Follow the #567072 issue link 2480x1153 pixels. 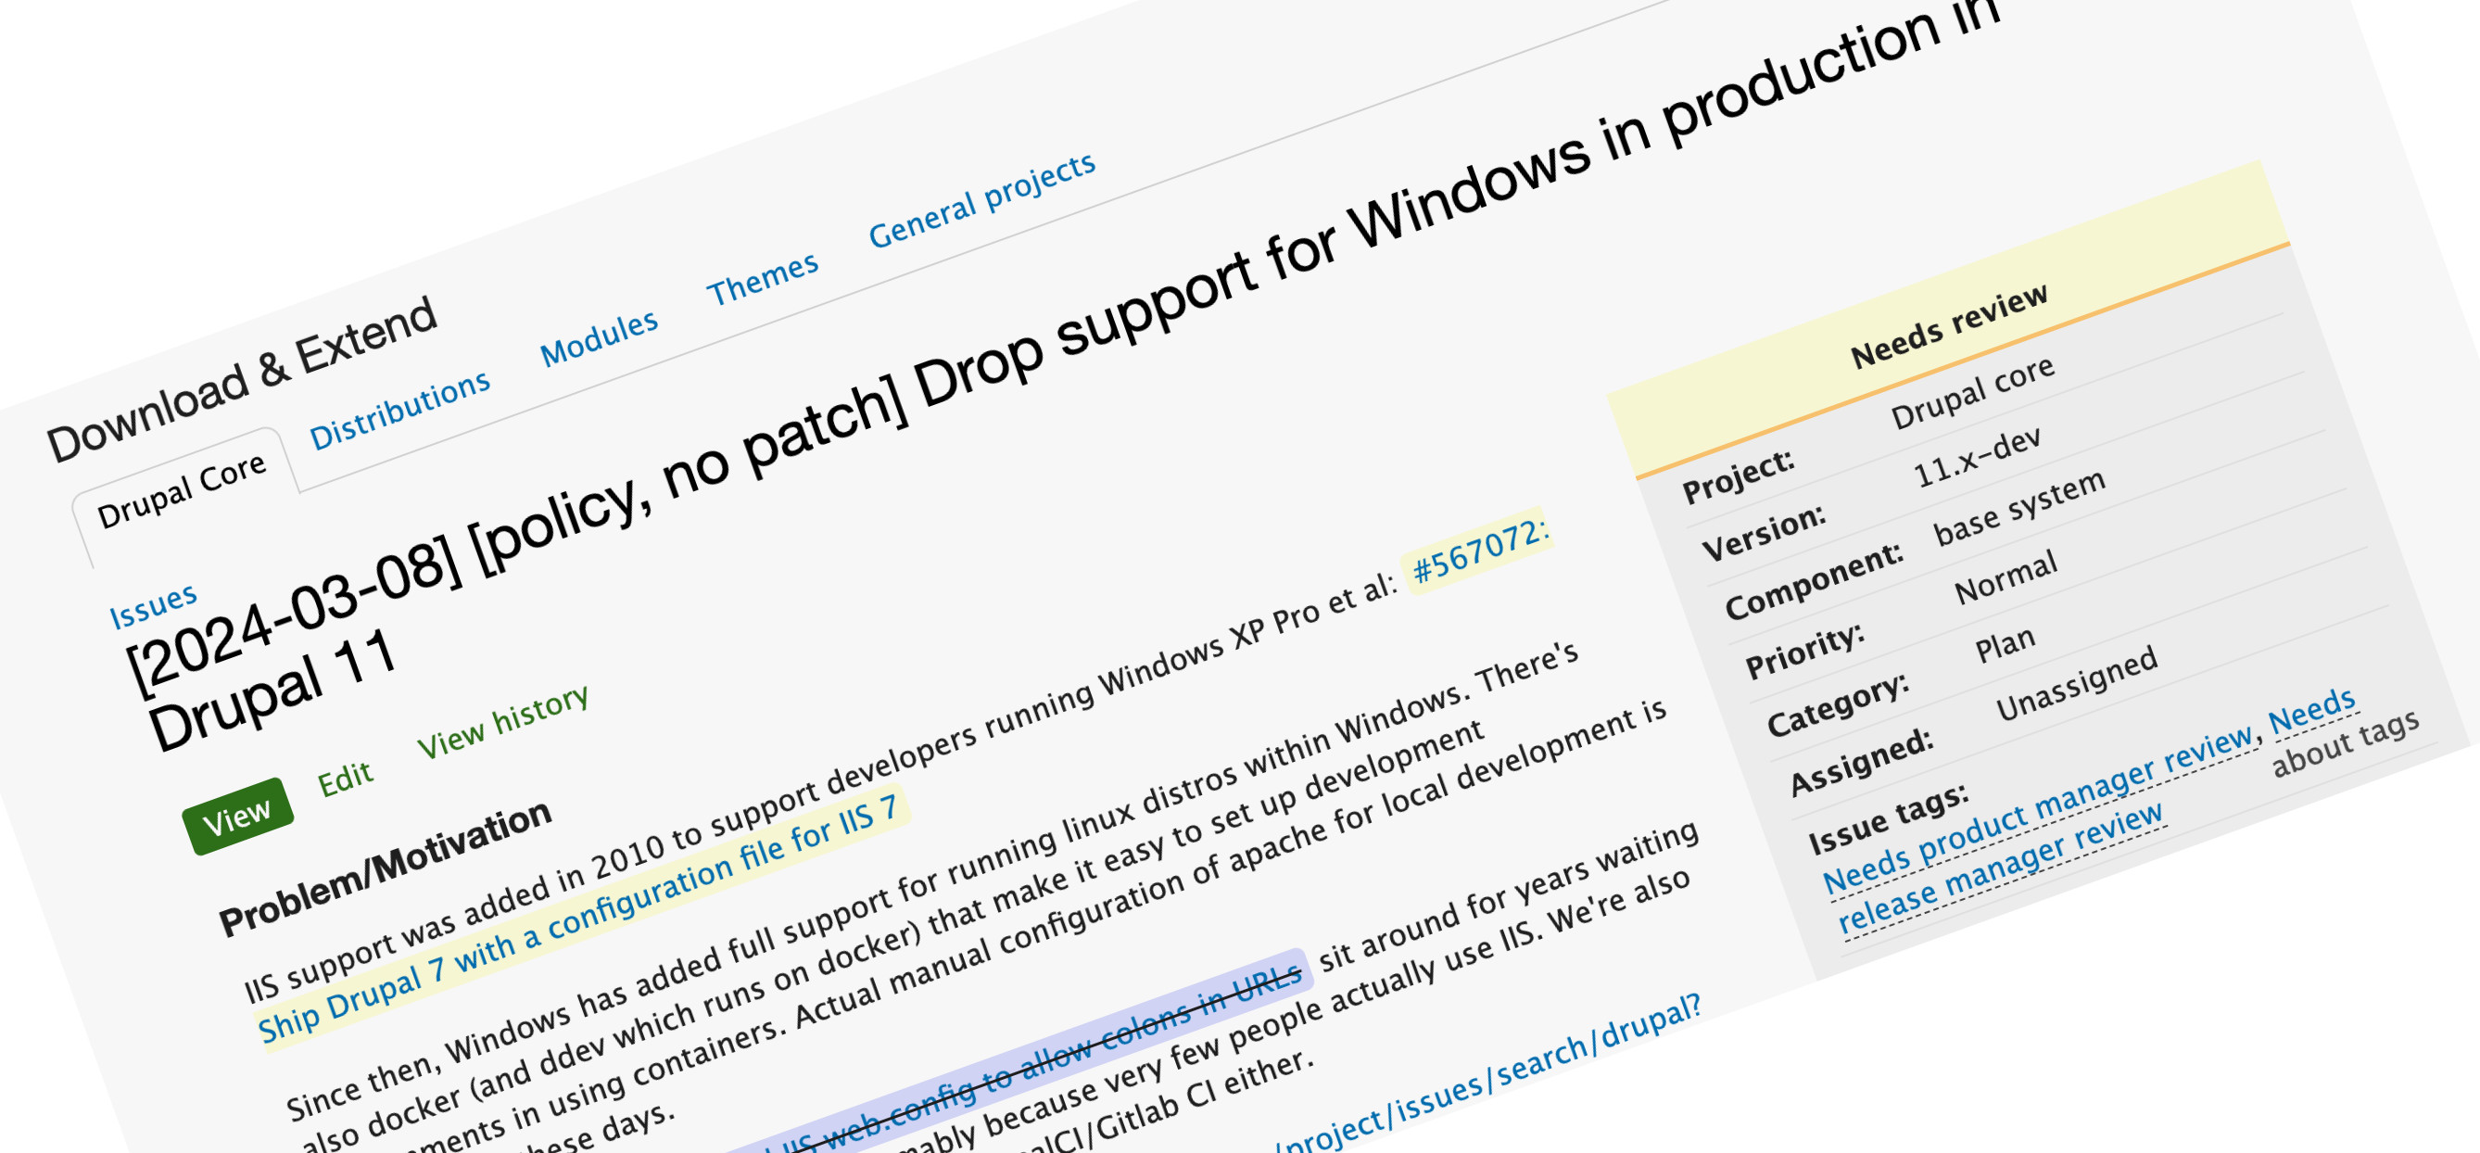pyautogui.click(x=1480, y=551)
